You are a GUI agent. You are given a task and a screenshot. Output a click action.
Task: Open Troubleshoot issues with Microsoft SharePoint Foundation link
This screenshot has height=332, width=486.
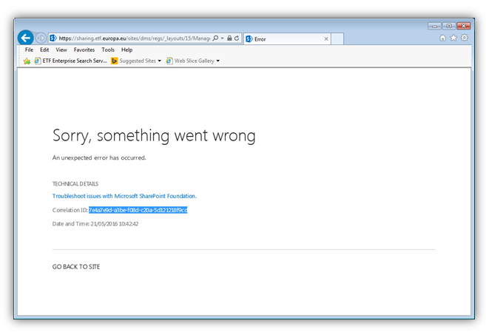click(x=124, y=196)
